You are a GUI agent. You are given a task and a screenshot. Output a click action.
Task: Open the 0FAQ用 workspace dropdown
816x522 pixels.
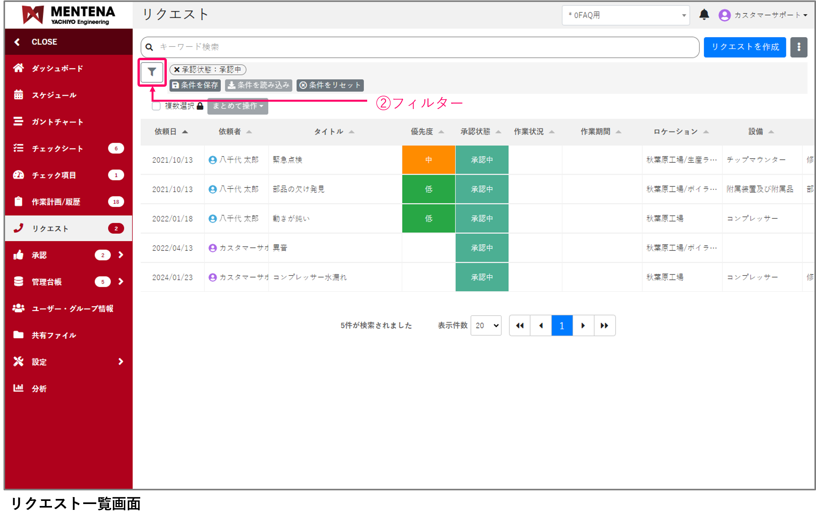[x=625, y=15]
